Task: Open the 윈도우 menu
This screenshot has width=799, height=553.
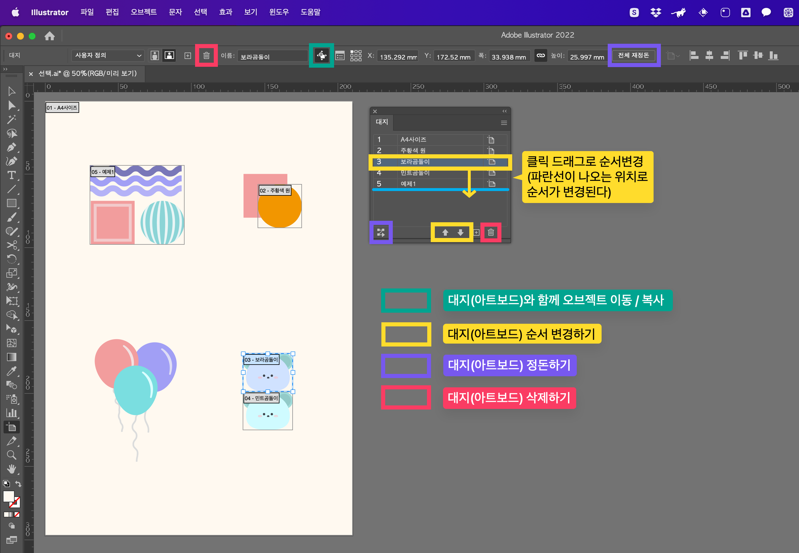Action: 279,12
